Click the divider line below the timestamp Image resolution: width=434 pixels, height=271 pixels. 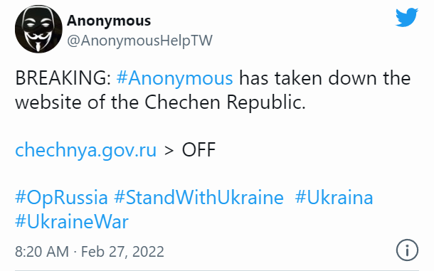[217, 270]
